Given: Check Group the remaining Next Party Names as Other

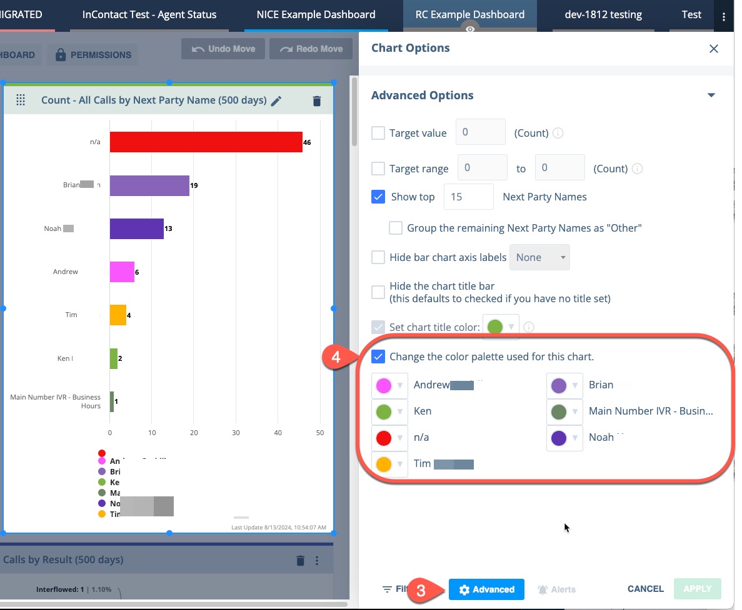Looking at the screenshot, I should tap(395, 227).
